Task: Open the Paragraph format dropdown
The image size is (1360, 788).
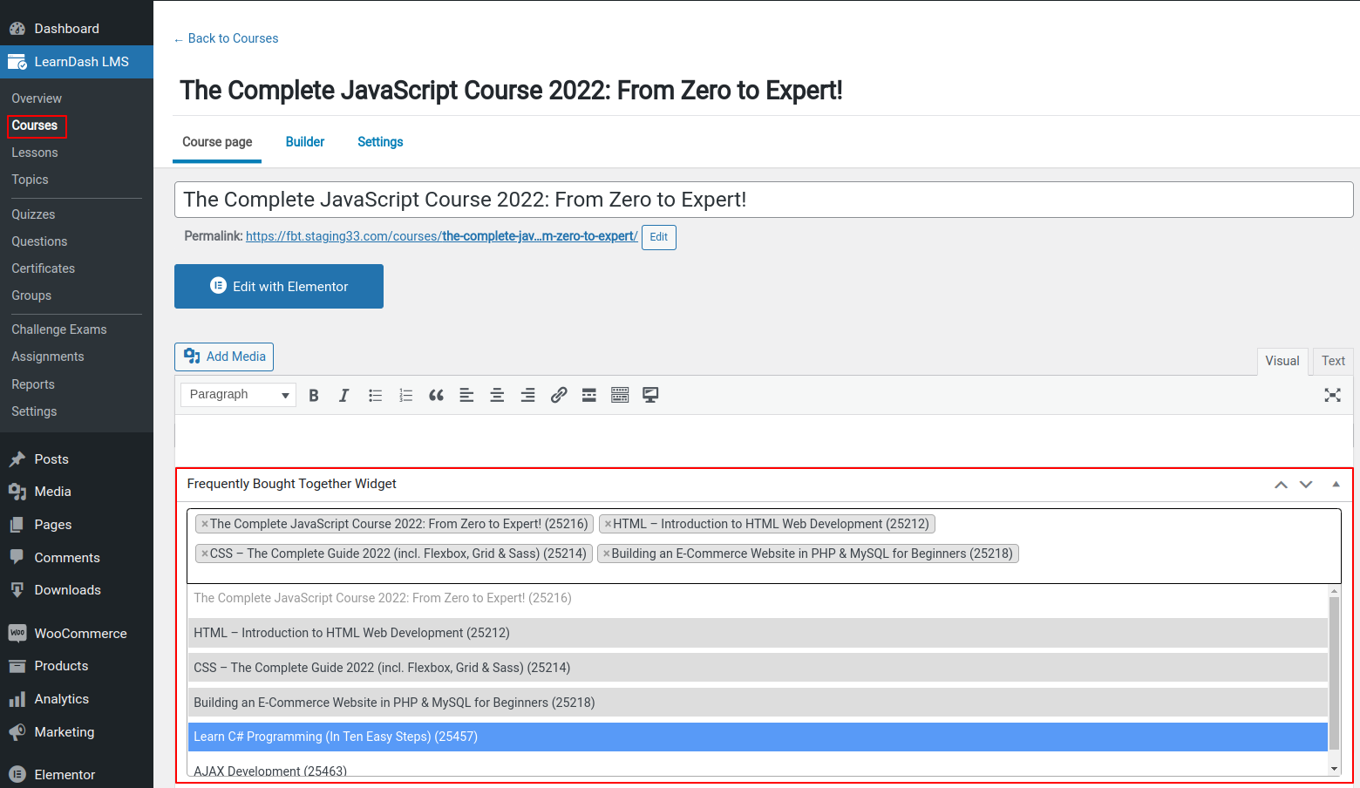Action: (x=238, y=395)
